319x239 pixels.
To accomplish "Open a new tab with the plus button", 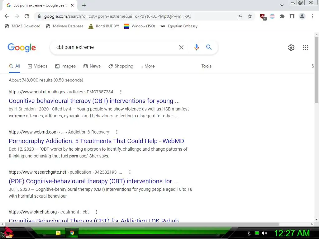I will point(84,5).
